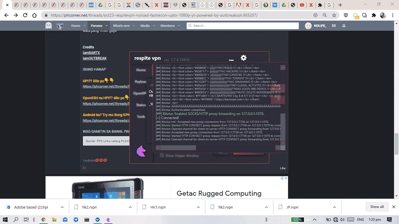Open the link under OpenSSH na HPI
Image resolution: width=399 pixels, height=224 pixels.
point(106,104)
